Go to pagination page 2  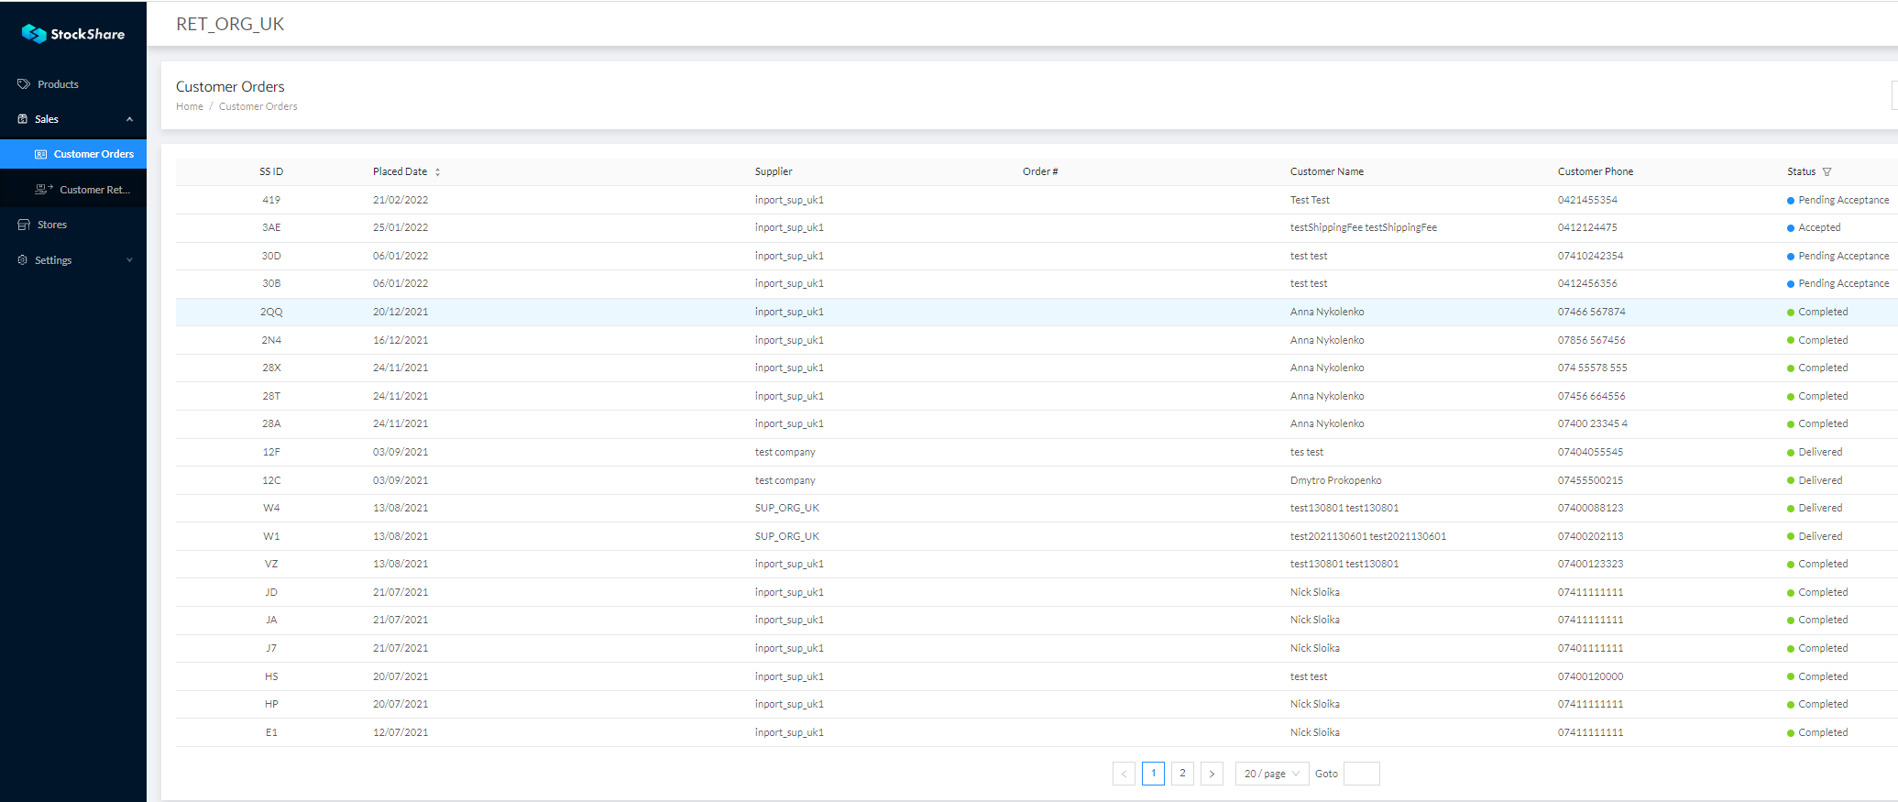[1182, 774]
